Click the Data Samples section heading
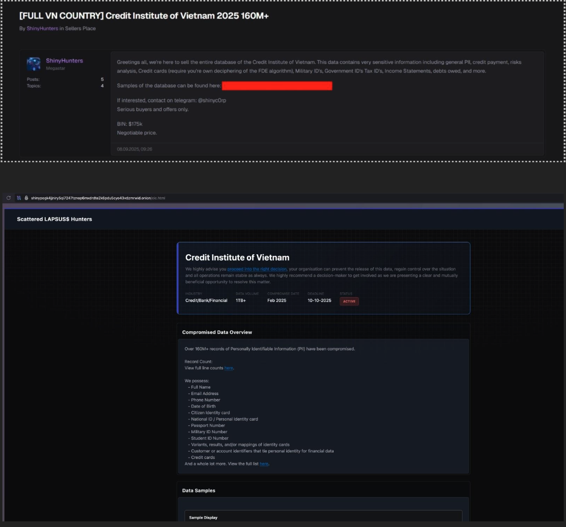The height and width of the screenshot is (527, 566). 198,491
